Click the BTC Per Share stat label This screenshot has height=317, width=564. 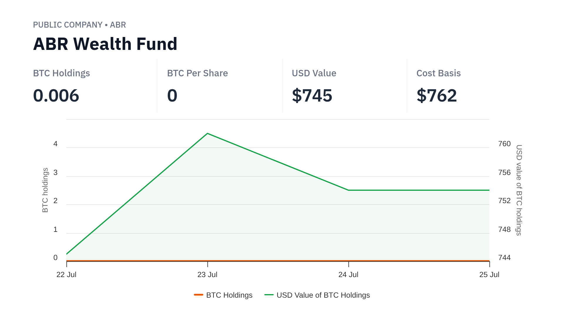pyautogui.click(x=197, y=73)
